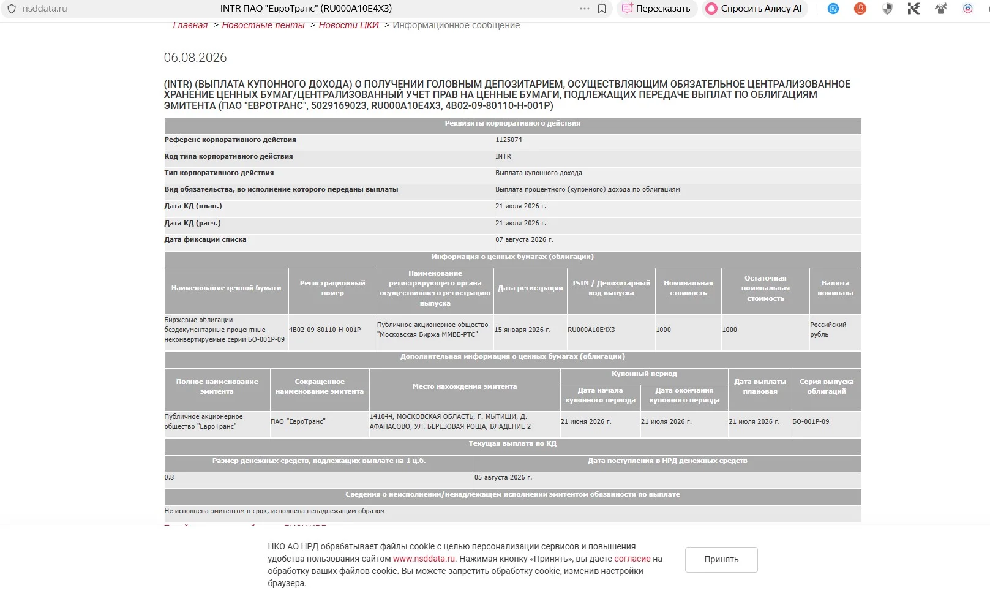
Task: Open the Новостные ленты breadcrumb link
Action: click(x=263, y=25)
